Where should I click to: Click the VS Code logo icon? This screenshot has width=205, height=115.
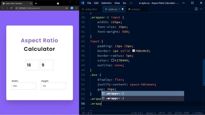(x=83, y=3)
